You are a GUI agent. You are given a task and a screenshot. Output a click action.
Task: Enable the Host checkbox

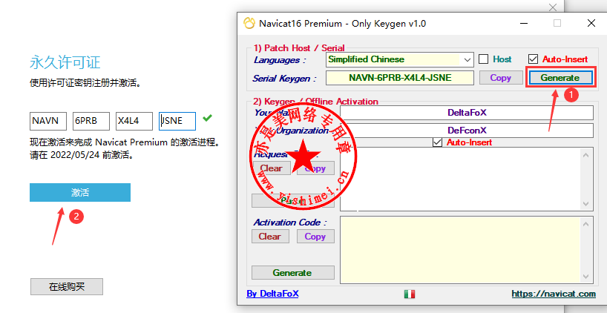coord(483,59)
